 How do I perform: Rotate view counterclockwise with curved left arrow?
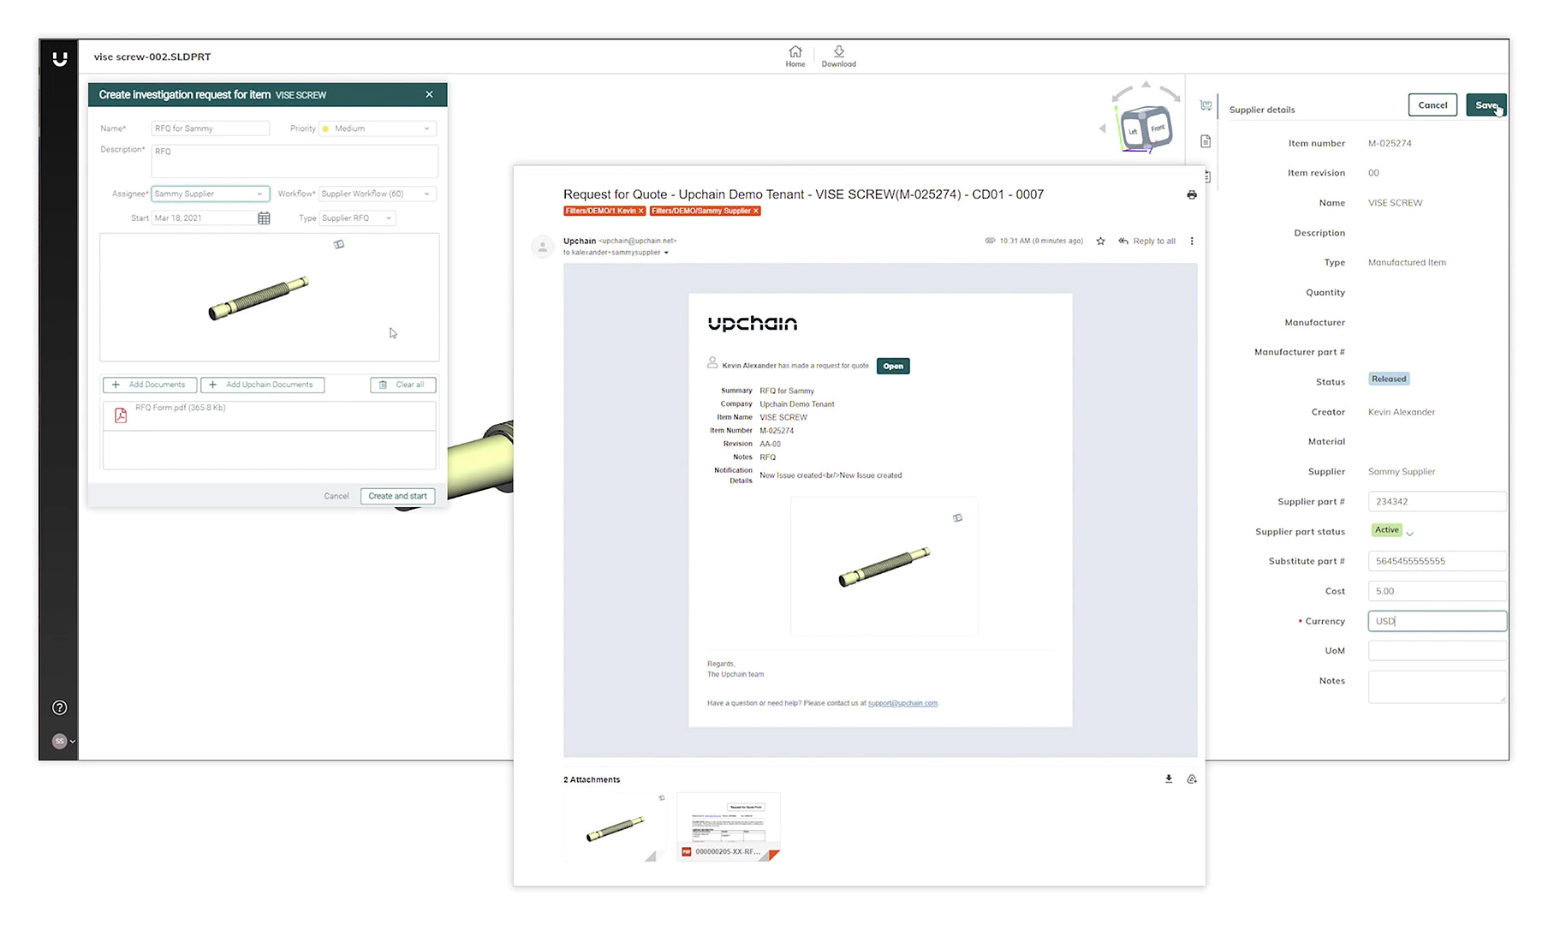(1122, 93)
